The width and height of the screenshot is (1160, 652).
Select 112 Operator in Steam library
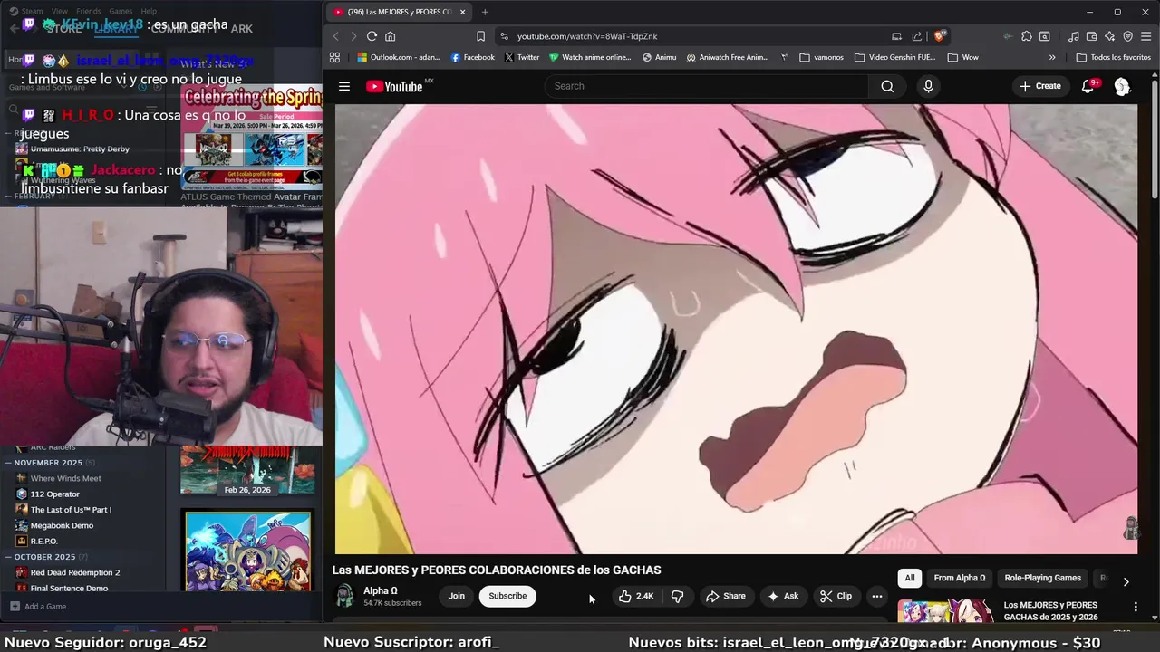click(55, 494)
